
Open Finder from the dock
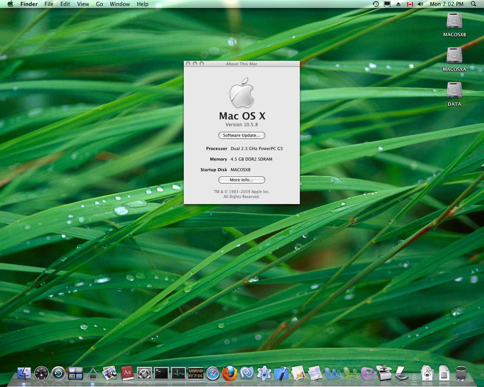[24, 373]
